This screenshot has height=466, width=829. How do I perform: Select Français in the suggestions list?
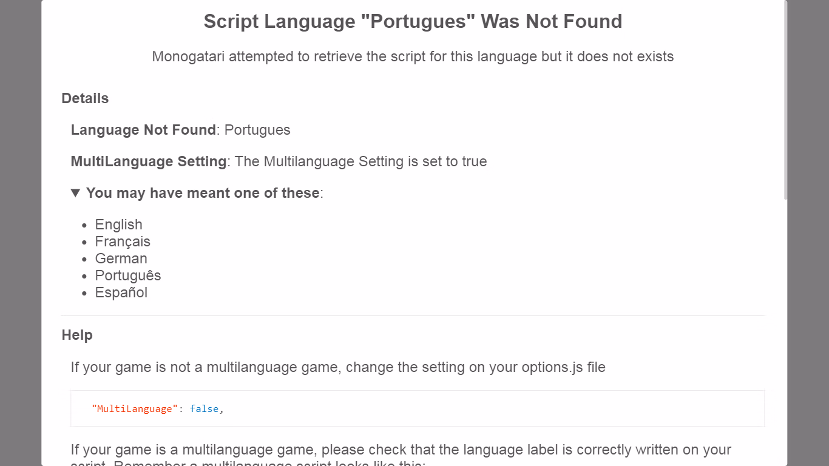point(123,241)
